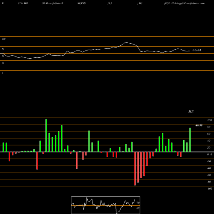Click the '(5,5' parameter text in header
This screenshot has width=214, height=214.
point(110,3)
